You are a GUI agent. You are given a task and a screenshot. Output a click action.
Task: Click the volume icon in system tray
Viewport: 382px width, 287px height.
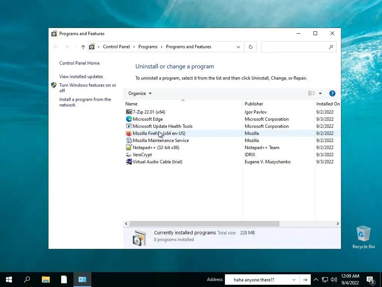(334, 280)
